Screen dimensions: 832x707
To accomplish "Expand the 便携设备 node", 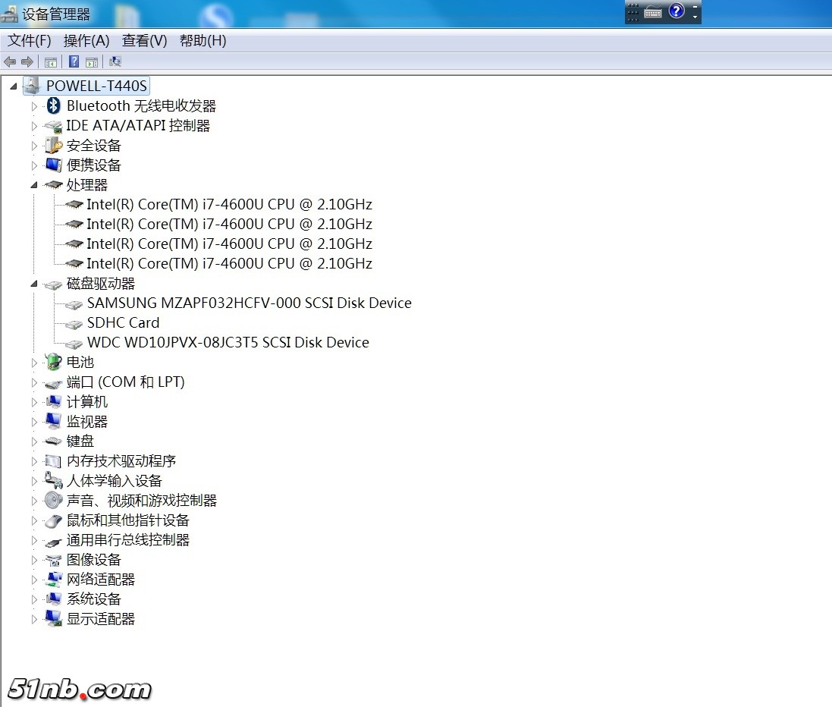I will (x=34, y=165).
